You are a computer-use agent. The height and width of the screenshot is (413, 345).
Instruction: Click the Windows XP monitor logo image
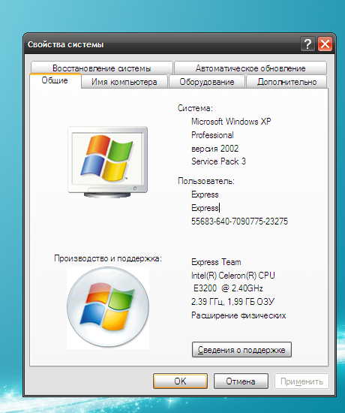point(108,162)
